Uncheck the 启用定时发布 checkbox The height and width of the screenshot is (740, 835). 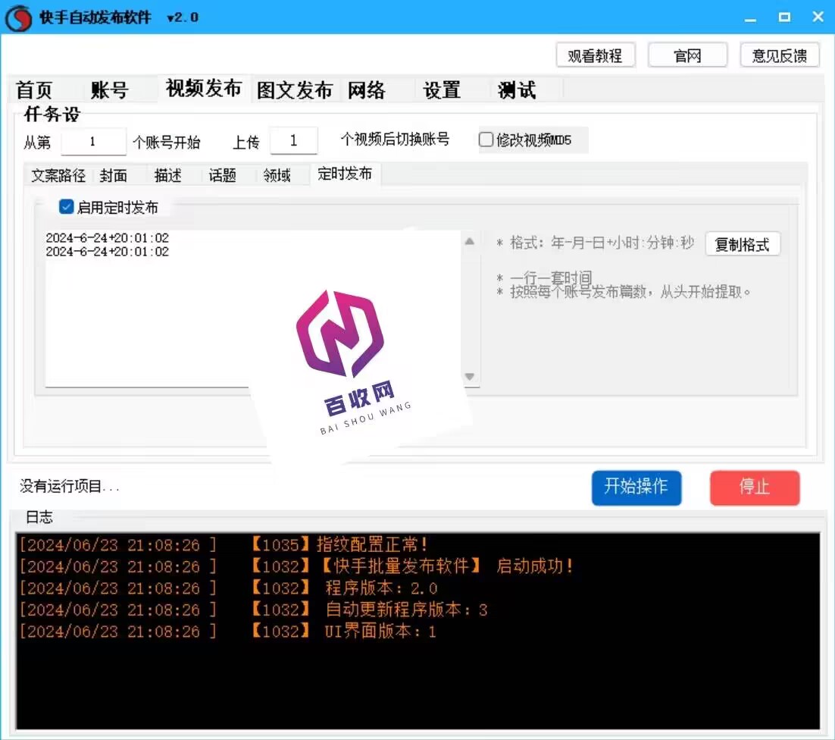[x=66, y=207]
